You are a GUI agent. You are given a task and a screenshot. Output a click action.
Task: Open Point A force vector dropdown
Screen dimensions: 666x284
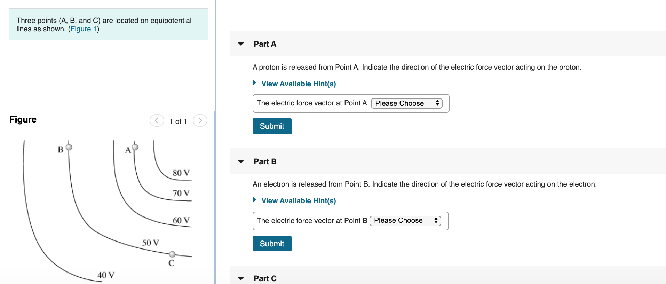pos(406,103)
